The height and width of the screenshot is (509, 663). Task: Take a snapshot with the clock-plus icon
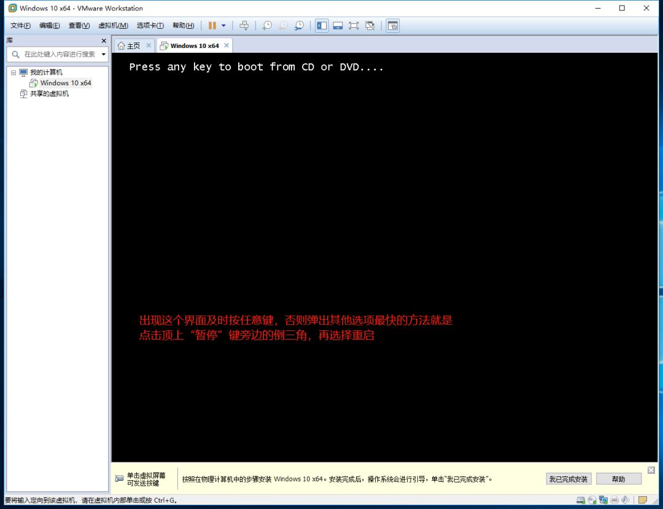click(x=267, y=26)
